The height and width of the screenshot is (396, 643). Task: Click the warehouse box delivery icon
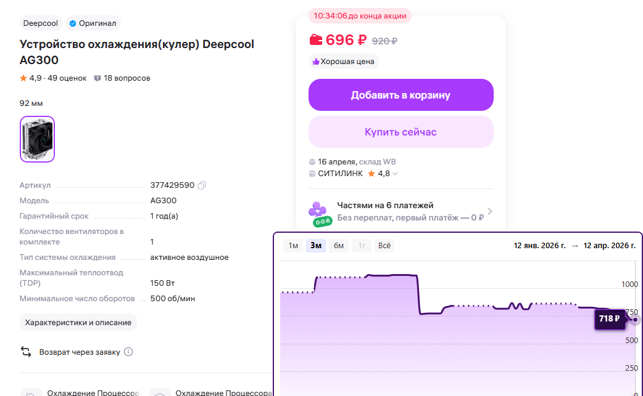(x=312, y=162)
